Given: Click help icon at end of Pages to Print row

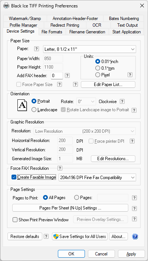Looking at the screenshot, I should click(x=134, y=198).
